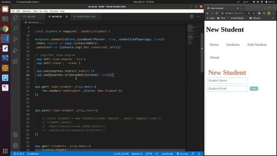Open the Apps bookmark shortcut

pos(211,18)
